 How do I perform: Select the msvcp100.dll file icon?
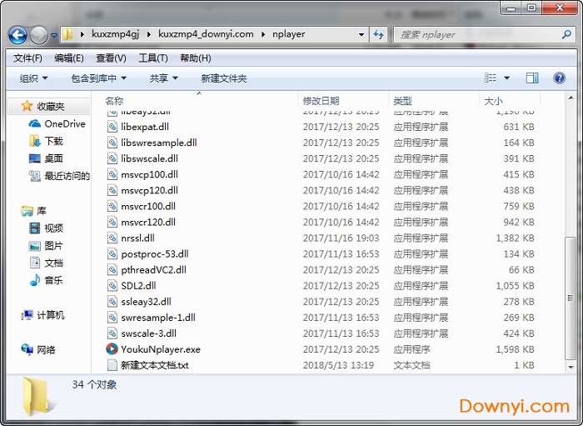(112, 174)
